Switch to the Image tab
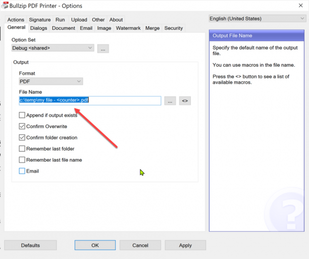 click(x=104, y=28)
